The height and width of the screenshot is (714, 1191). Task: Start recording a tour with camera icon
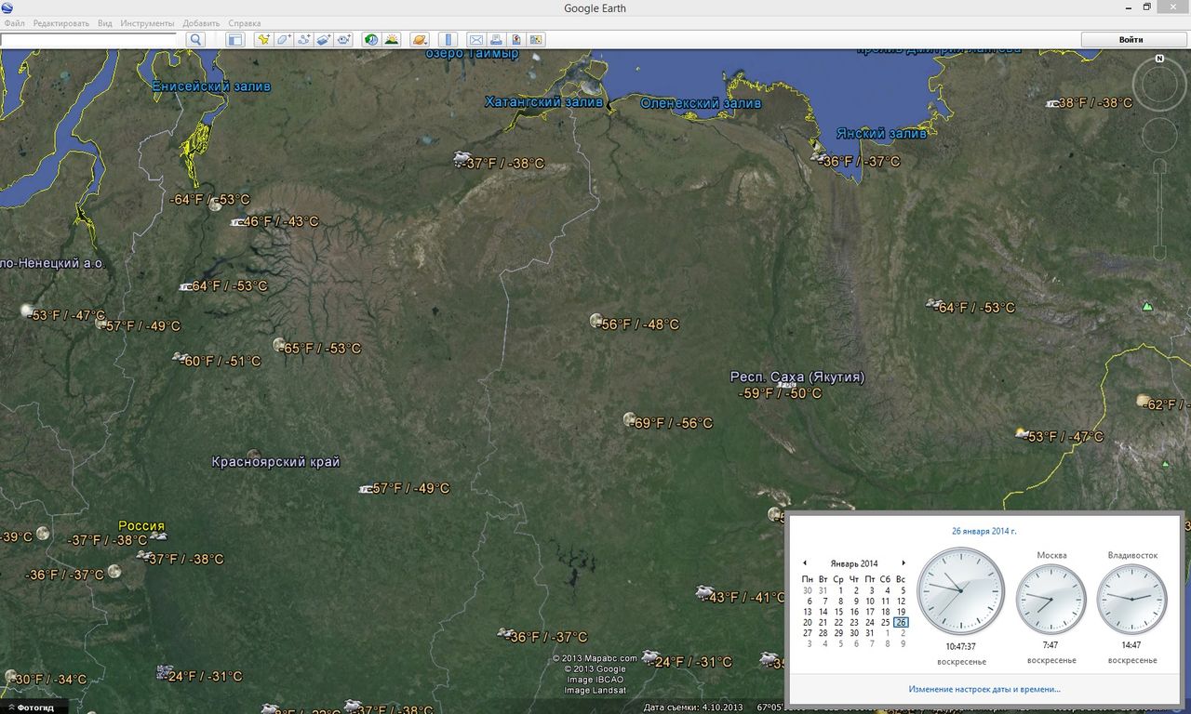344,39
